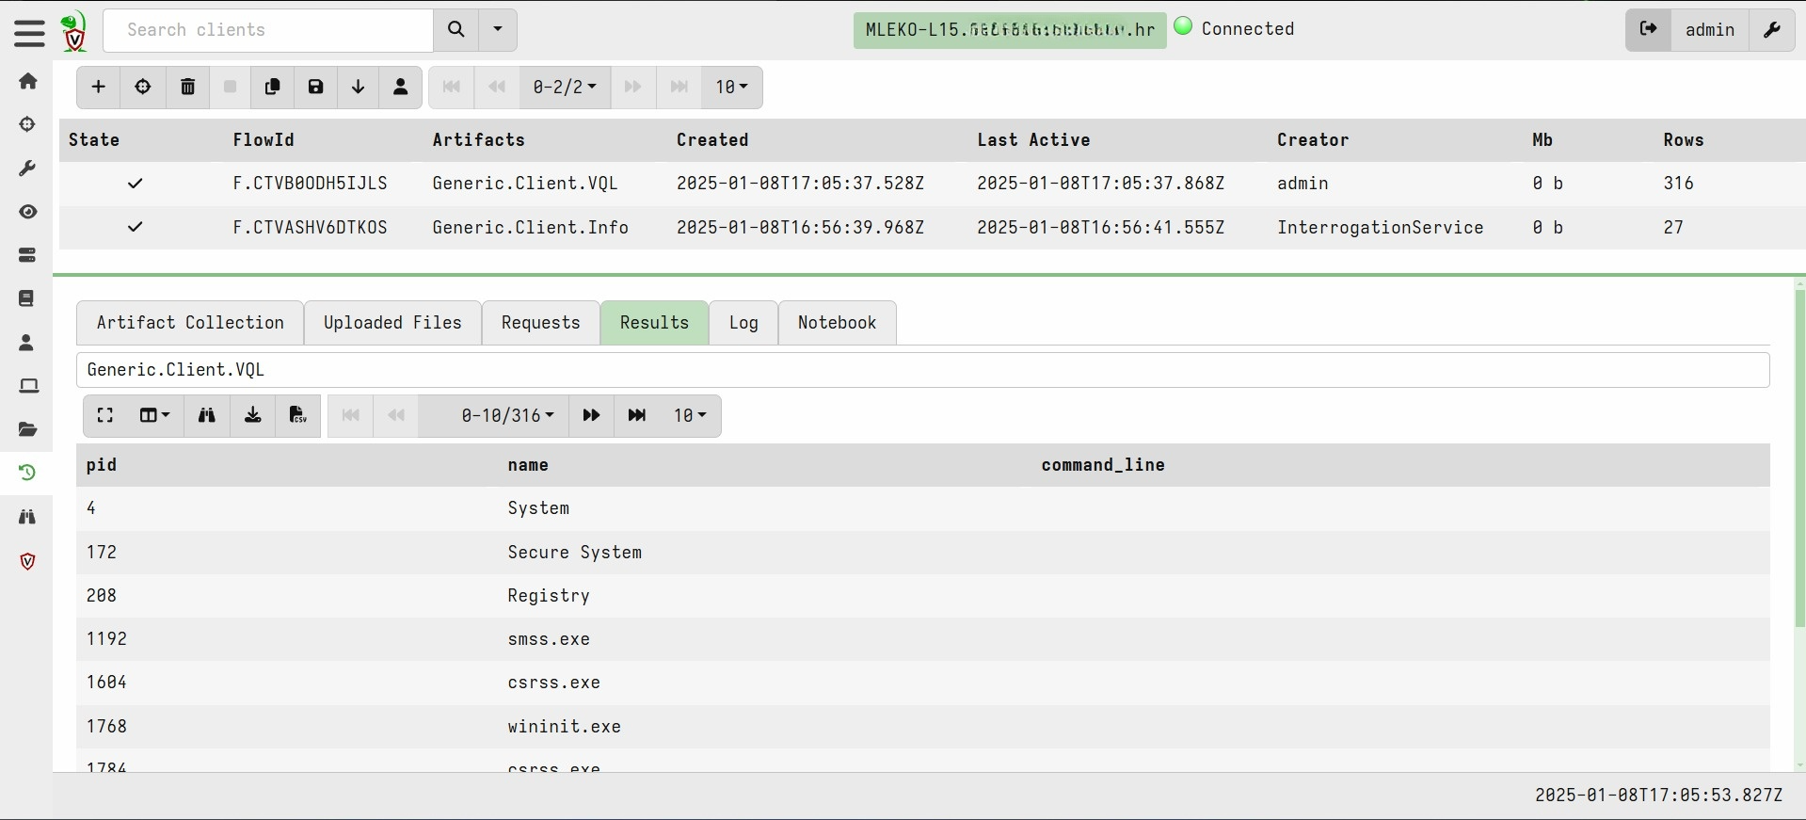
Task: Click the delete flow trash icon
Action: click(187, 88)
